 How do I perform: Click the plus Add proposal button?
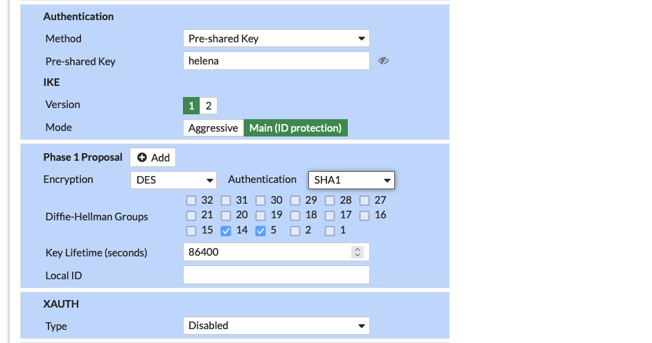coord(153,157)
